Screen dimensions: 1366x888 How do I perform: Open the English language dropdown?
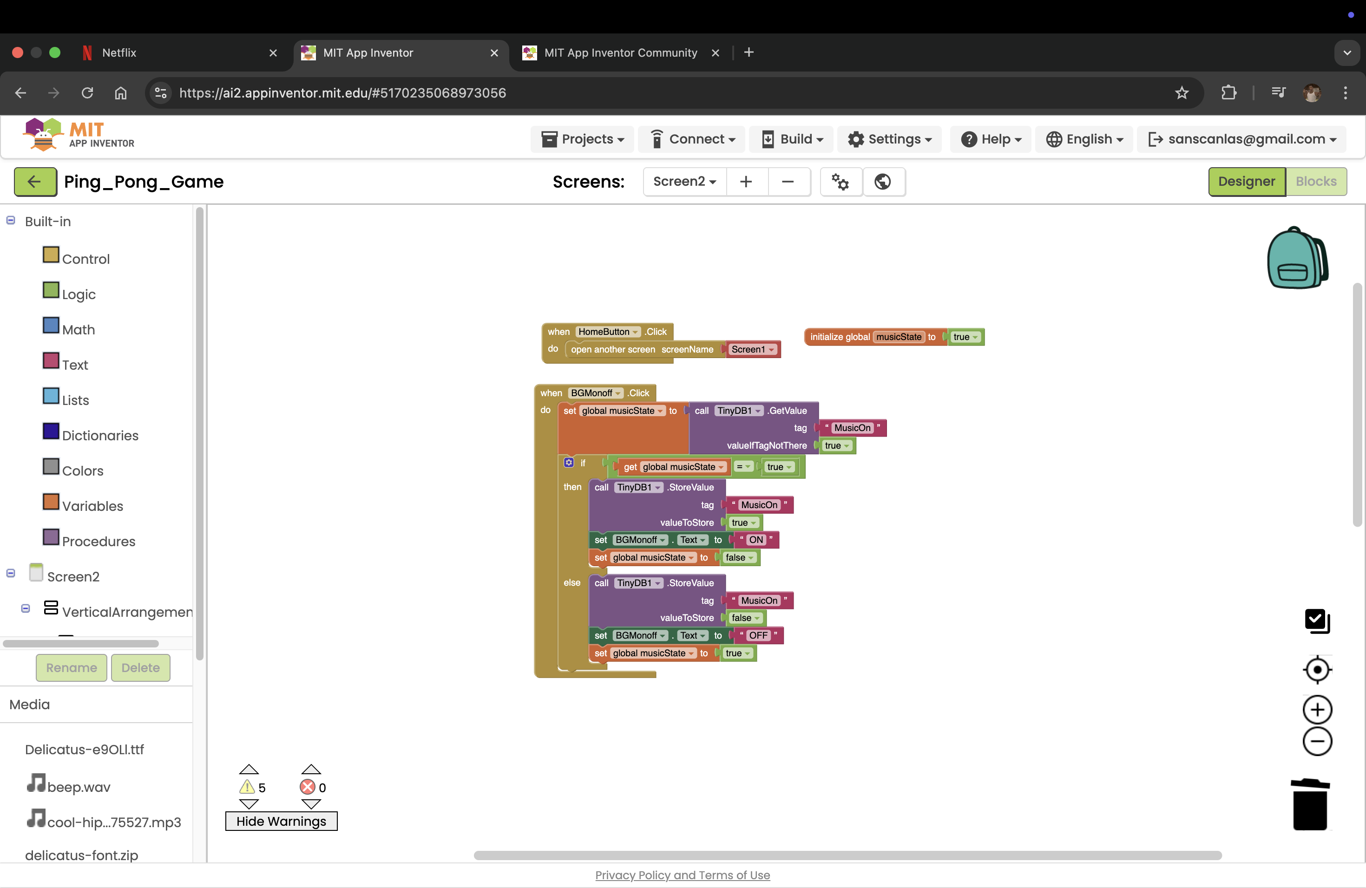[1084, 139]
